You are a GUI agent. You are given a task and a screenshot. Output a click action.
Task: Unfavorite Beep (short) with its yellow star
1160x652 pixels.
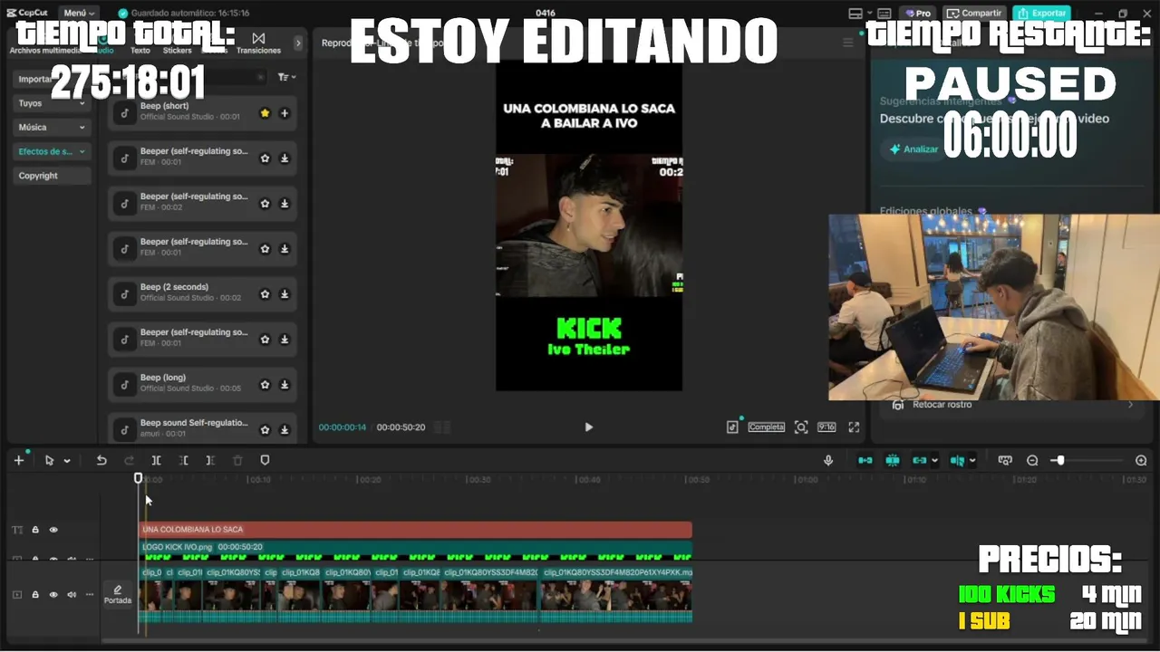[265, 113]
